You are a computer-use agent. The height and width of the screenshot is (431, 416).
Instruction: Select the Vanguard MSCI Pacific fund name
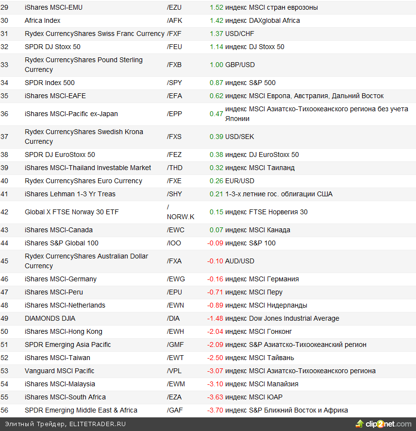[60, 371]
